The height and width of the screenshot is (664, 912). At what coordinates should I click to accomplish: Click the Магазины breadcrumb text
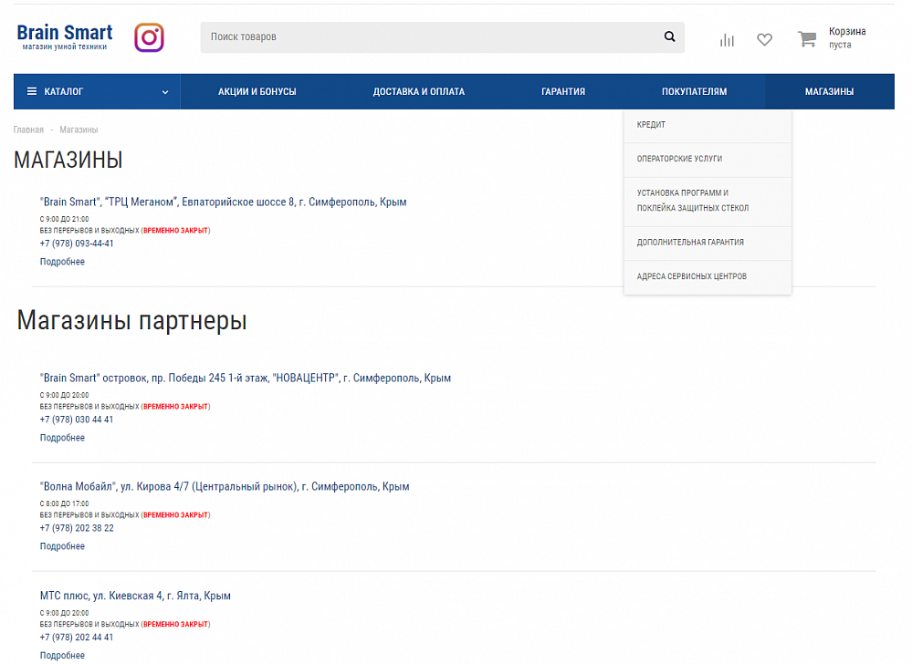pyautogui.click(x=79, y=130)
